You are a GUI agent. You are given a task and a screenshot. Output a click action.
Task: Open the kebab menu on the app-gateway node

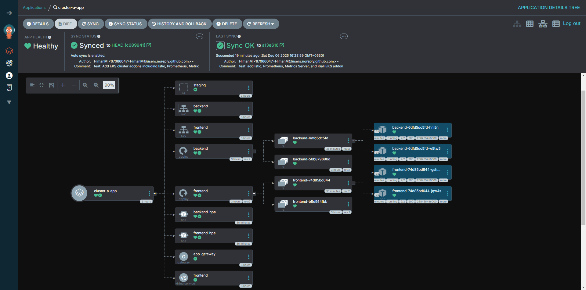(249, 257)
